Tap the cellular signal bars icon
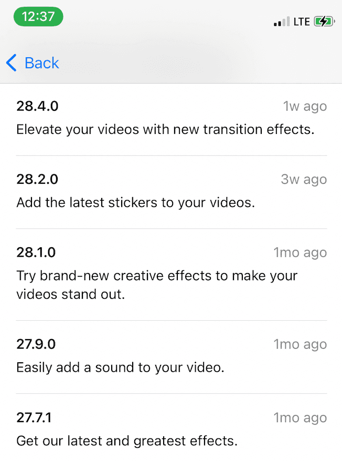 tap(282, 22)
